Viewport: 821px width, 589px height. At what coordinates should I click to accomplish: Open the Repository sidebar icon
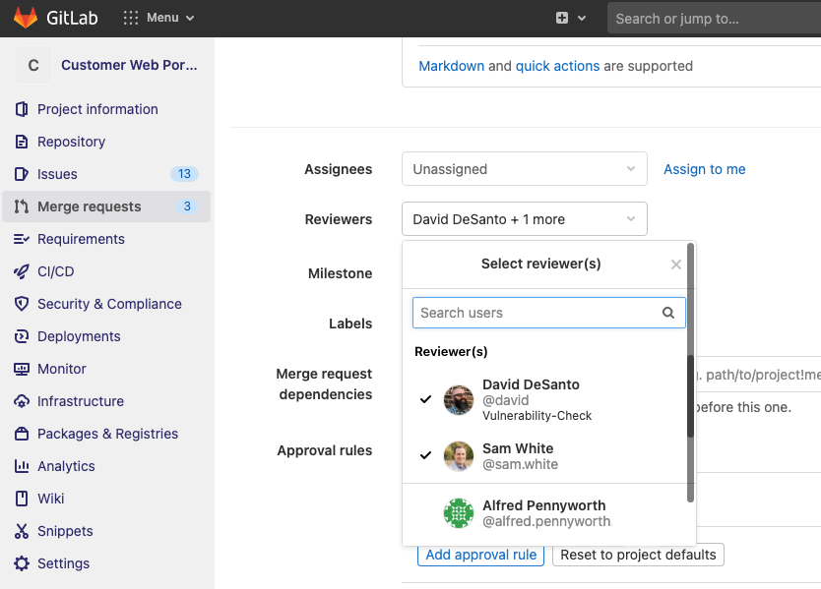pyautogui.click(x=22, y=142)
